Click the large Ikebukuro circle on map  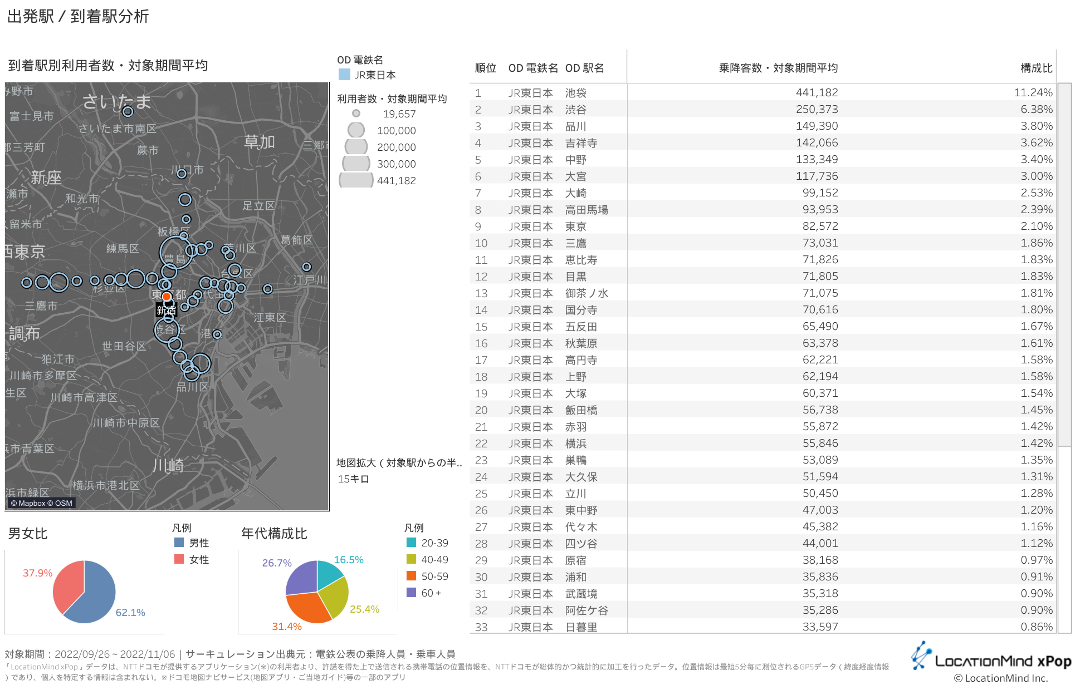click(175, 252)
